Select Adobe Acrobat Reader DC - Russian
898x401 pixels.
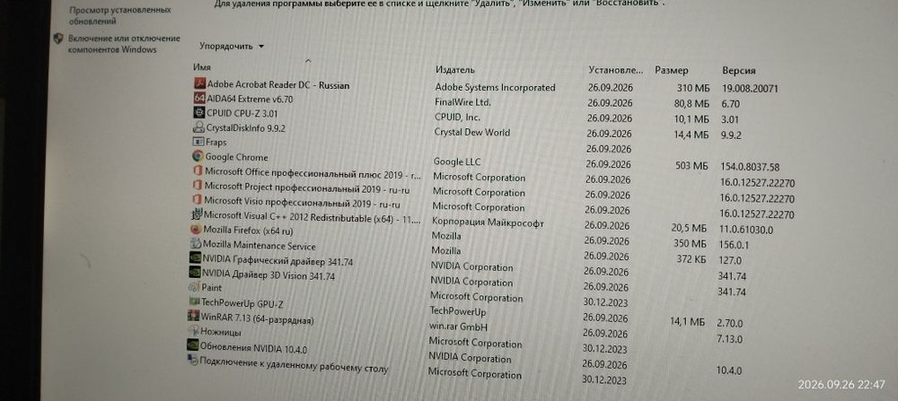pos(278,85)
